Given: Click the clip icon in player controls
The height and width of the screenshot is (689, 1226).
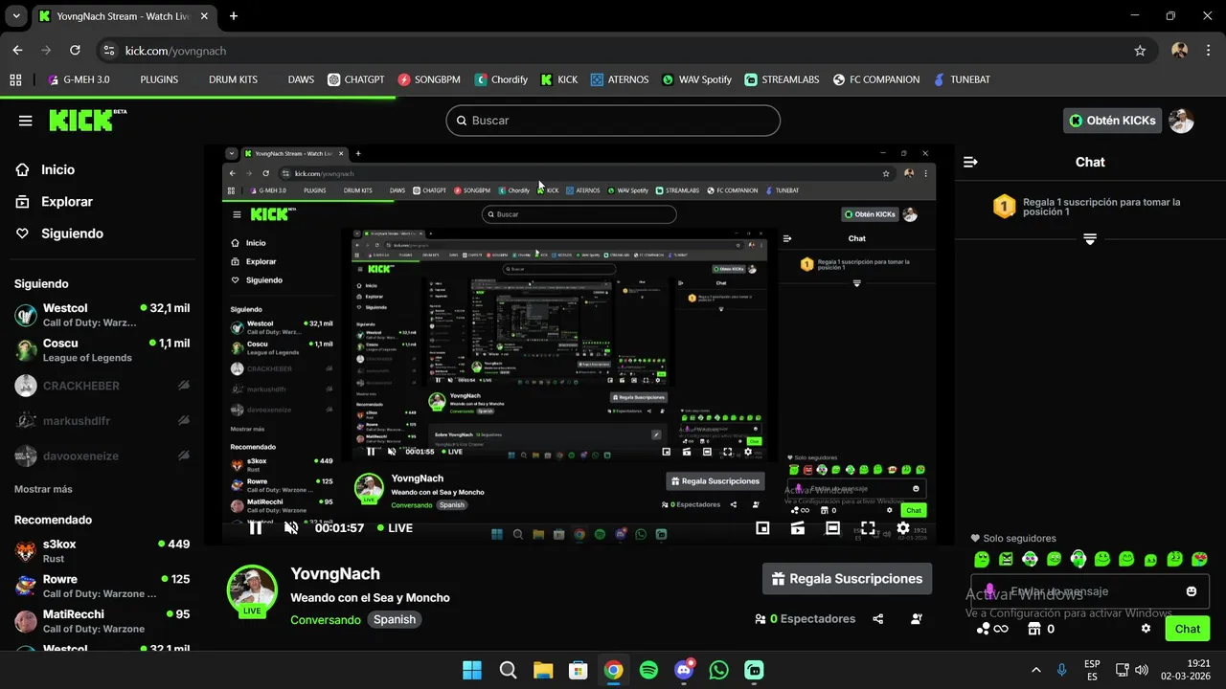Looking at the screenshot, I should [797, 528].
